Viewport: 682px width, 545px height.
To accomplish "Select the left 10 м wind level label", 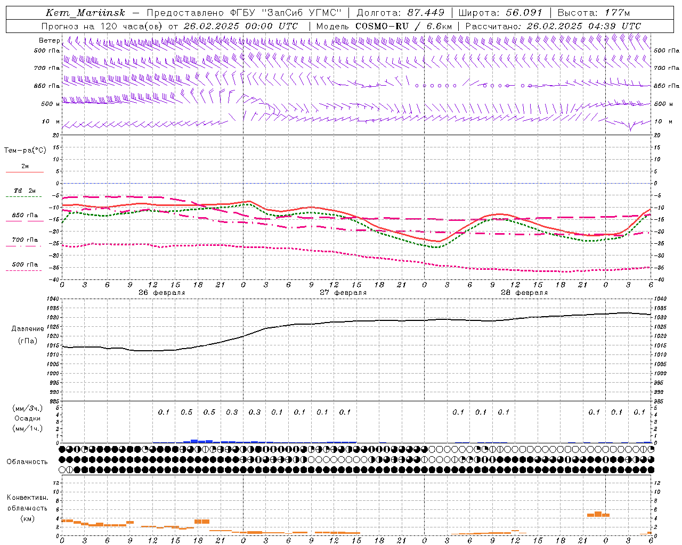I will pos(51,121).
